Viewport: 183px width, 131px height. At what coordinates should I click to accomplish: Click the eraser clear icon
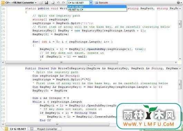coord(53,2)
